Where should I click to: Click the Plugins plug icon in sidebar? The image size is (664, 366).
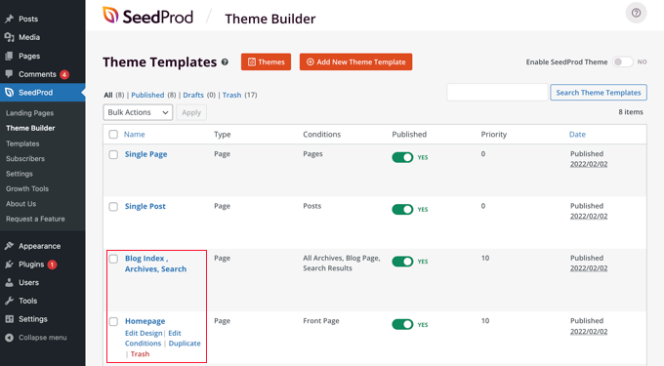(9, 264)
